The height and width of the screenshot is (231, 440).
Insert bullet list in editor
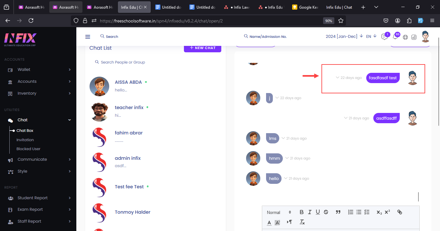coord(359,212)
